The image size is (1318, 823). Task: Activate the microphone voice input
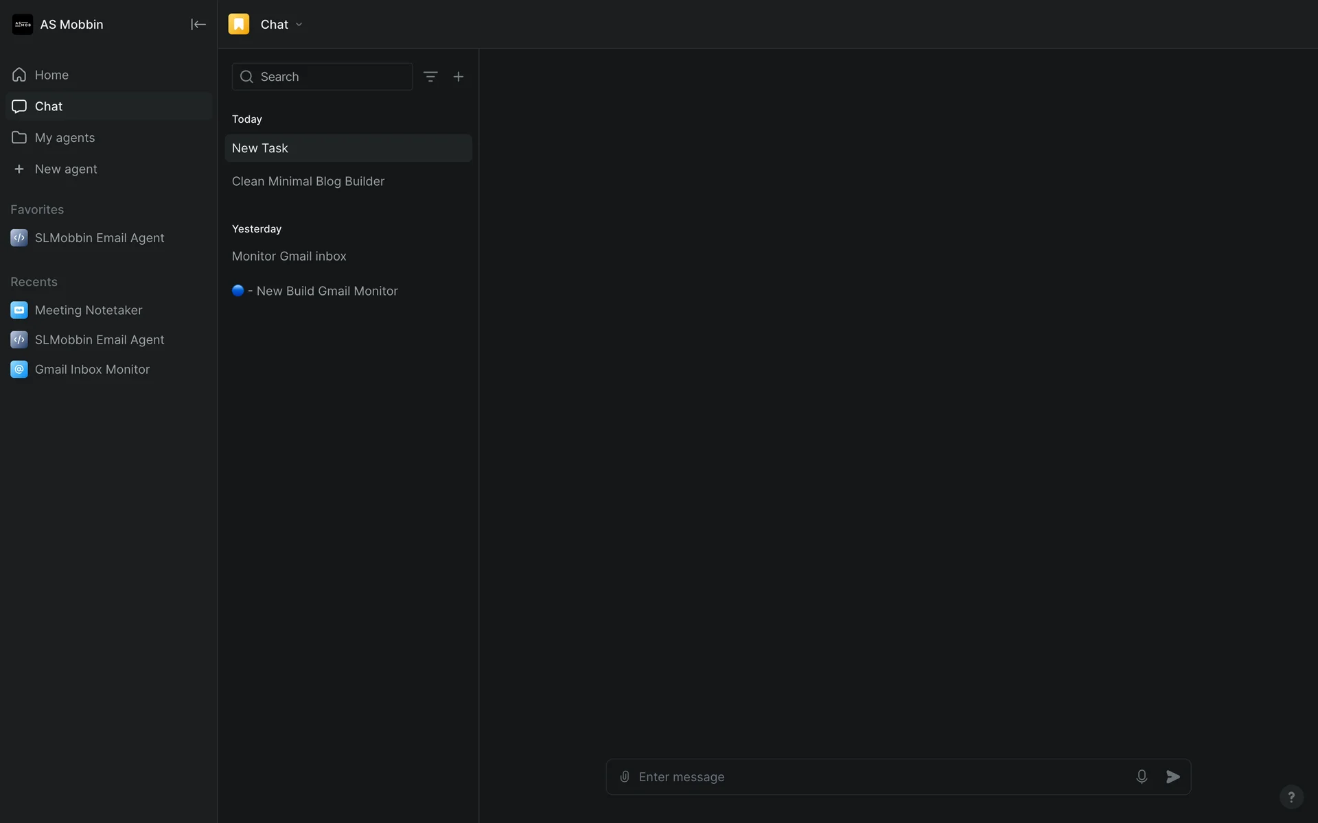(1141, 776)
